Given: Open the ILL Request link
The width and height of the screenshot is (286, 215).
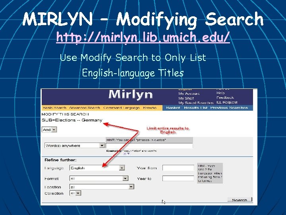Looking at the screenshot, I should 227,102.
